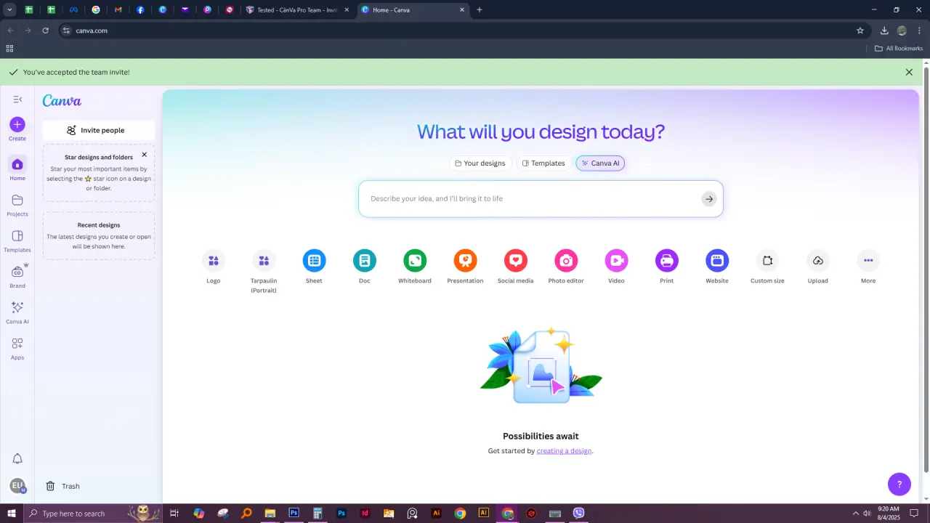This screenshot has width=930, height=523.
Task: Bookmark this page with star icon
Action: [860, 31]
